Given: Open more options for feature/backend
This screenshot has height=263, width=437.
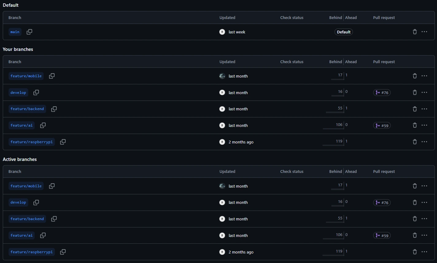Looking at the screenshot, I should coord(424,109).
